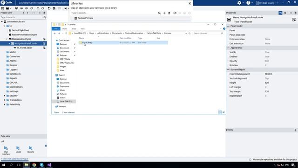Focus the Libraries dialog search field
This screenshot has width=298, height=168.
(114, 13)
